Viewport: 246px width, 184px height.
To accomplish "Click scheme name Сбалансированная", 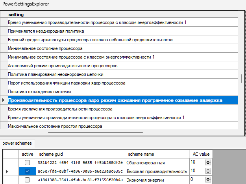I will pos(157,162).
